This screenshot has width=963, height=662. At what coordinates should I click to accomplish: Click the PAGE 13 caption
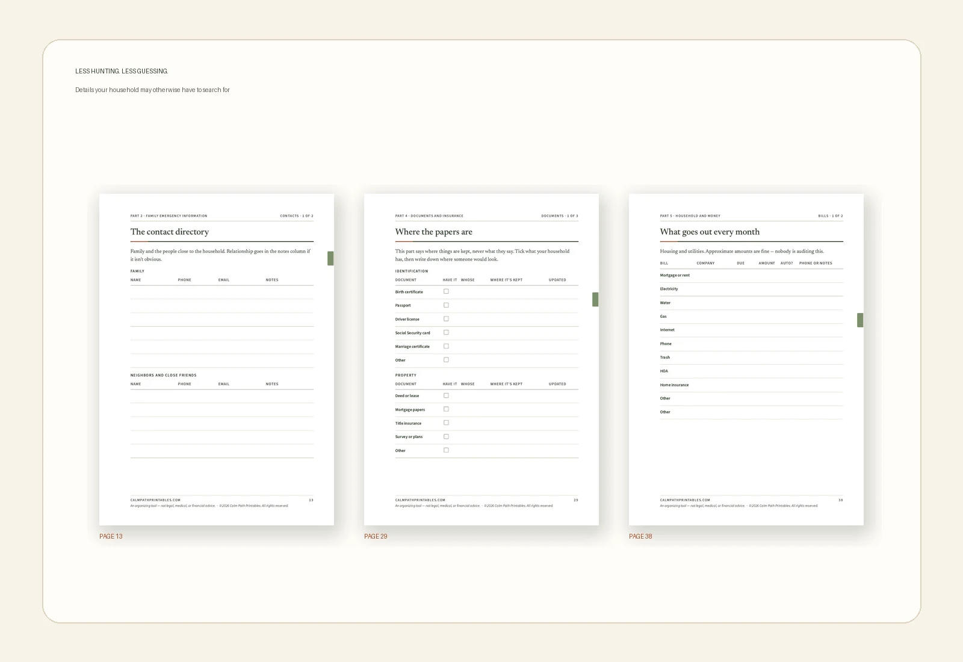111,536
